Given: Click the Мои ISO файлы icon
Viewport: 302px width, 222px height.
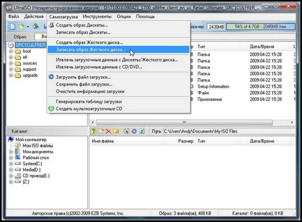Looking at the screenshot, I should click(18, 146).
